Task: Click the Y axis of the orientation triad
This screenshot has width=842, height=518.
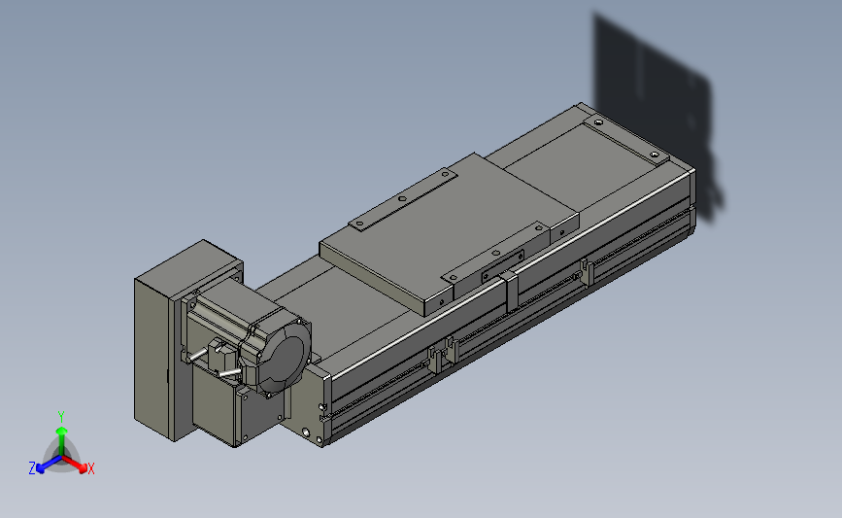Action: [61, 433]
